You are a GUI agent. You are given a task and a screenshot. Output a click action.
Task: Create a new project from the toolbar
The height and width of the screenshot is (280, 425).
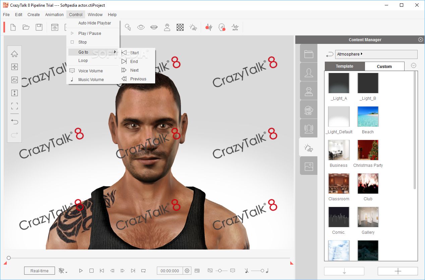click(13, 27)
